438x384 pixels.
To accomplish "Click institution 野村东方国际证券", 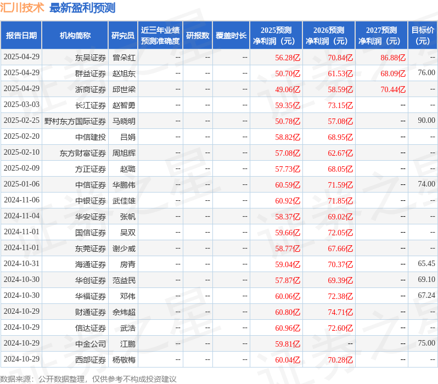I will point(75,121).
